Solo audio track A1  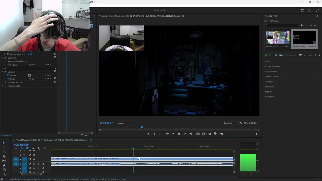click(x=38, y=164)
